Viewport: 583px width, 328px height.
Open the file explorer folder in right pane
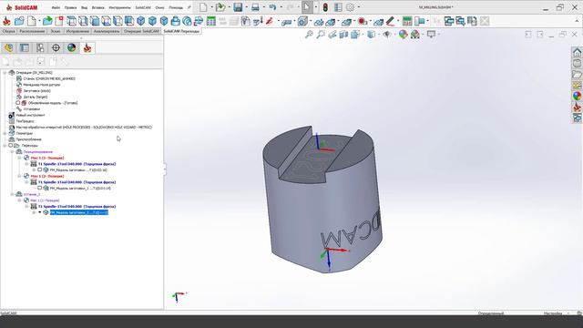[577, 74]
